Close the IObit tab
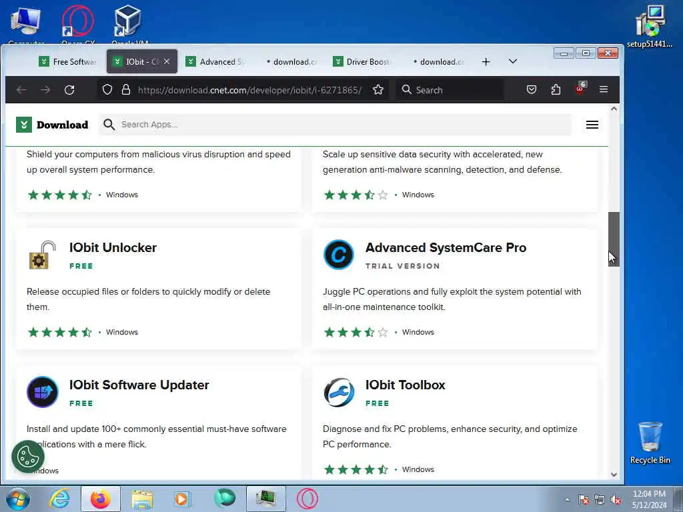Viewport: 683px width, 512px height. (167, 62)
